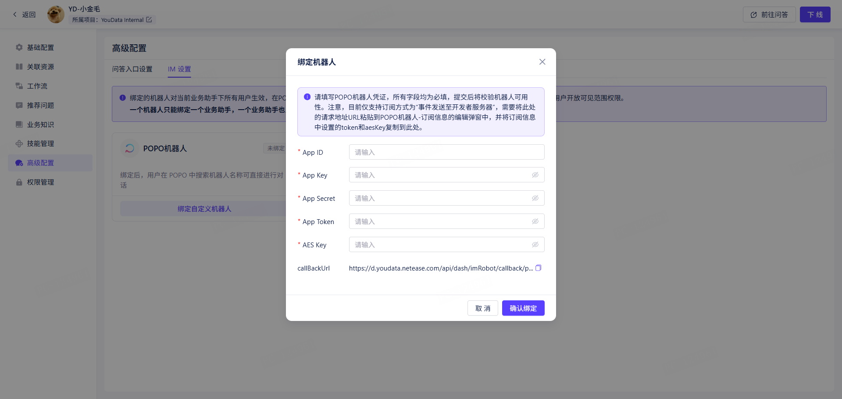Click the App ID input field
The height and width of the screenshot is (399, 842).
446,152
